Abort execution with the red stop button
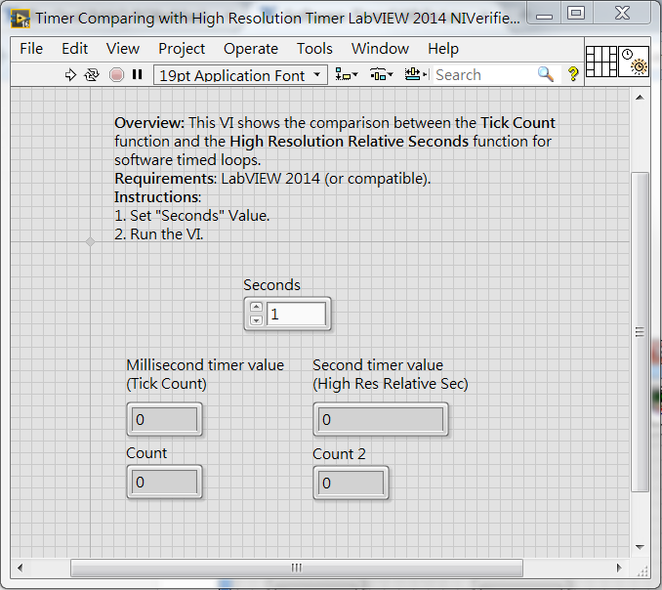Screen dimensions: 662x590 click(x=116, y=75)
